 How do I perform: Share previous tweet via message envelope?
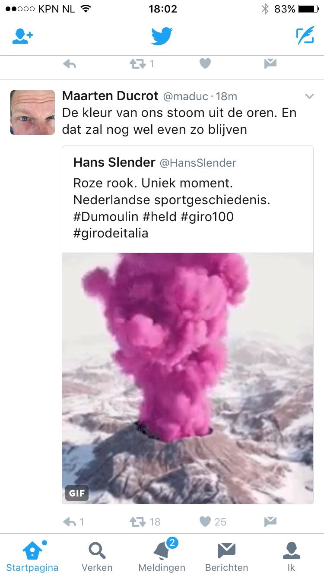pos(270,64)
